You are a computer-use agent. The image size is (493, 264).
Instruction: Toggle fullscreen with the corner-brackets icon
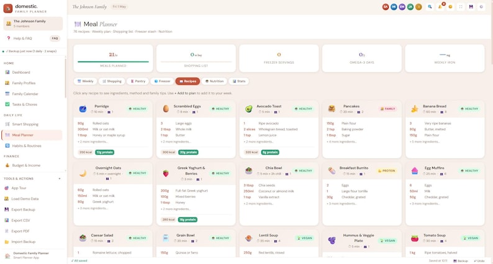(461, 7)
